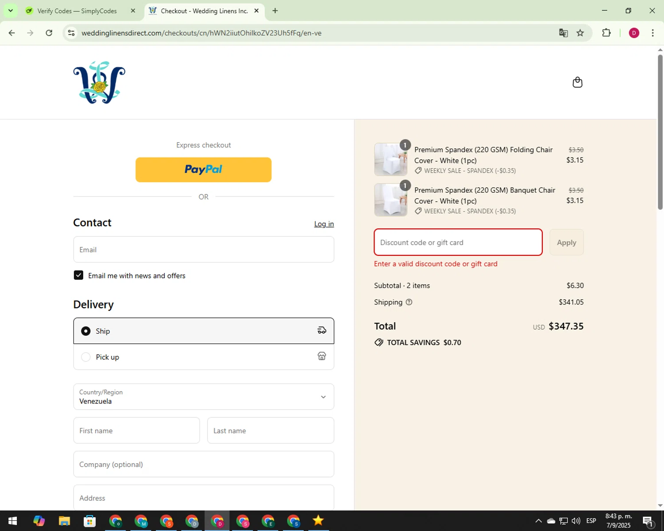Focus the First name field
This screenshot has width=664, height=531.
point(136,431)
